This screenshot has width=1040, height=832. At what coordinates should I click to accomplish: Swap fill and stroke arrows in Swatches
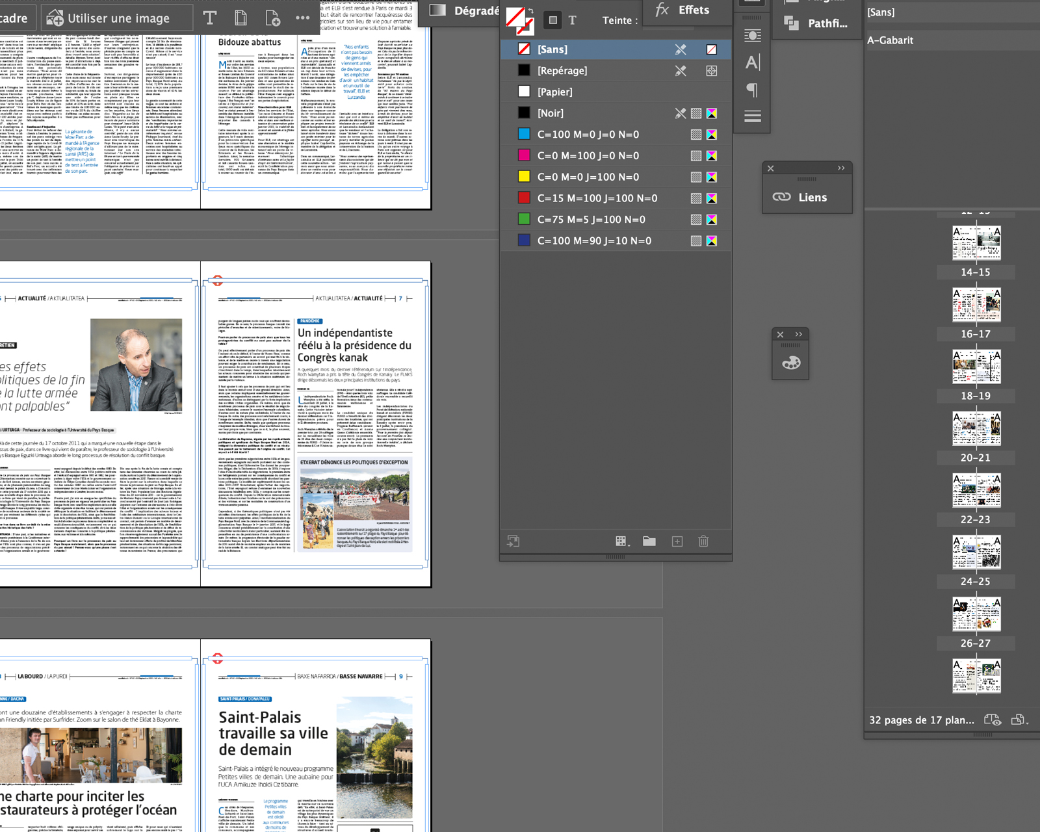531,11
